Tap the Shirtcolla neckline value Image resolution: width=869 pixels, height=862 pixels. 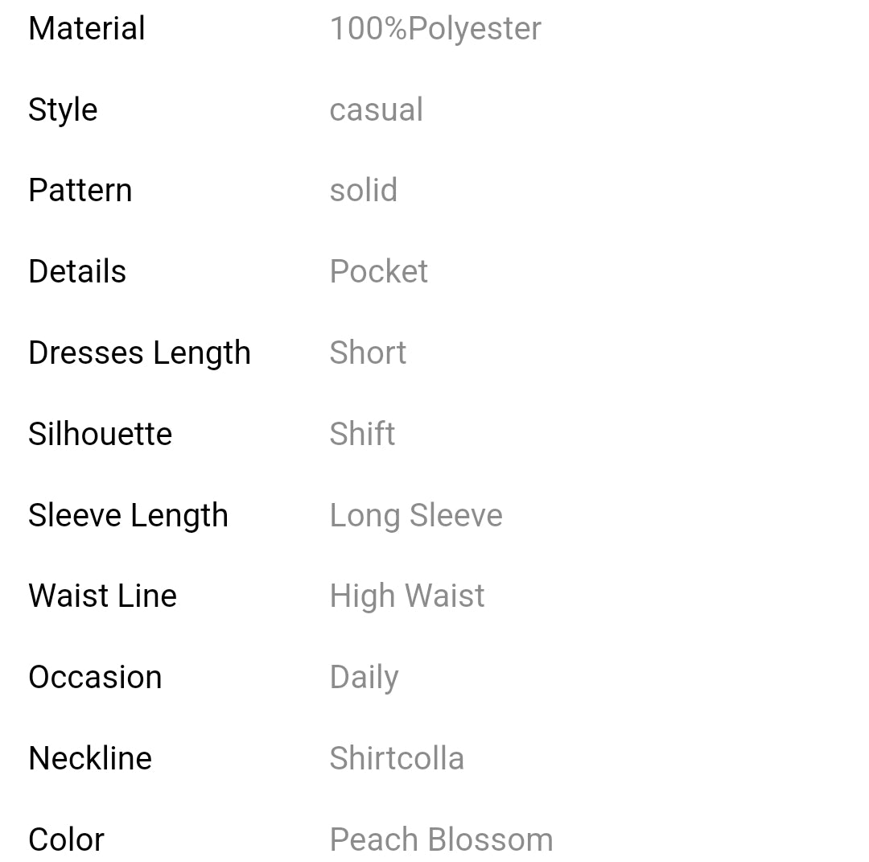click(x=397, y=759)
